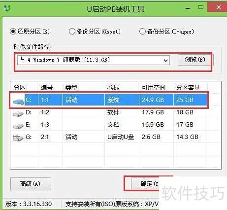The height and width of the screenshot is (210, 227).
Task: Click the C: system drive icon
Action: pyautogui.click(x=18, y=101)
